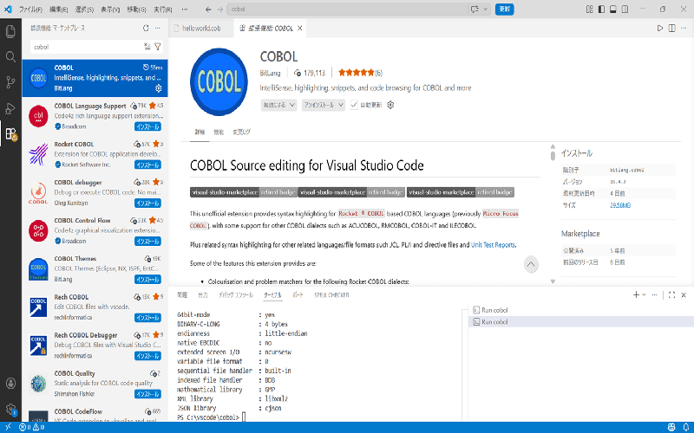Collapse the readme with the scroll-to-top chevron
Screen dimensions: 694x433
pos(531,265)
